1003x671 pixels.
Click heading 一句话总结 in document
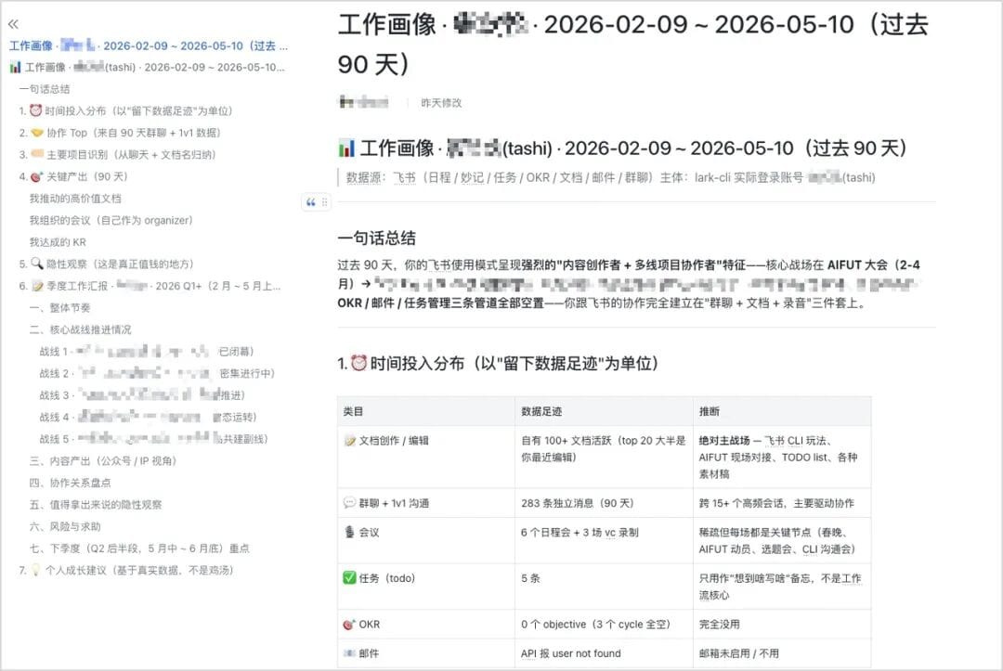pos(377,239)
